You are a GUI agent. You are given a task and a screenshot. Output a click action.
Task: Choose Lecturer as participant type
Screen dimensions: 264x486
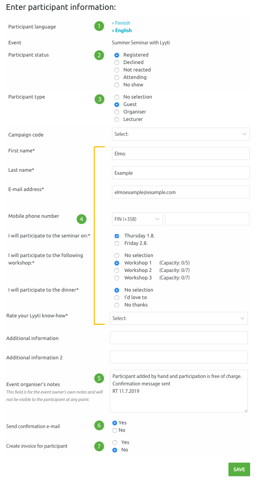click(117, 119)
